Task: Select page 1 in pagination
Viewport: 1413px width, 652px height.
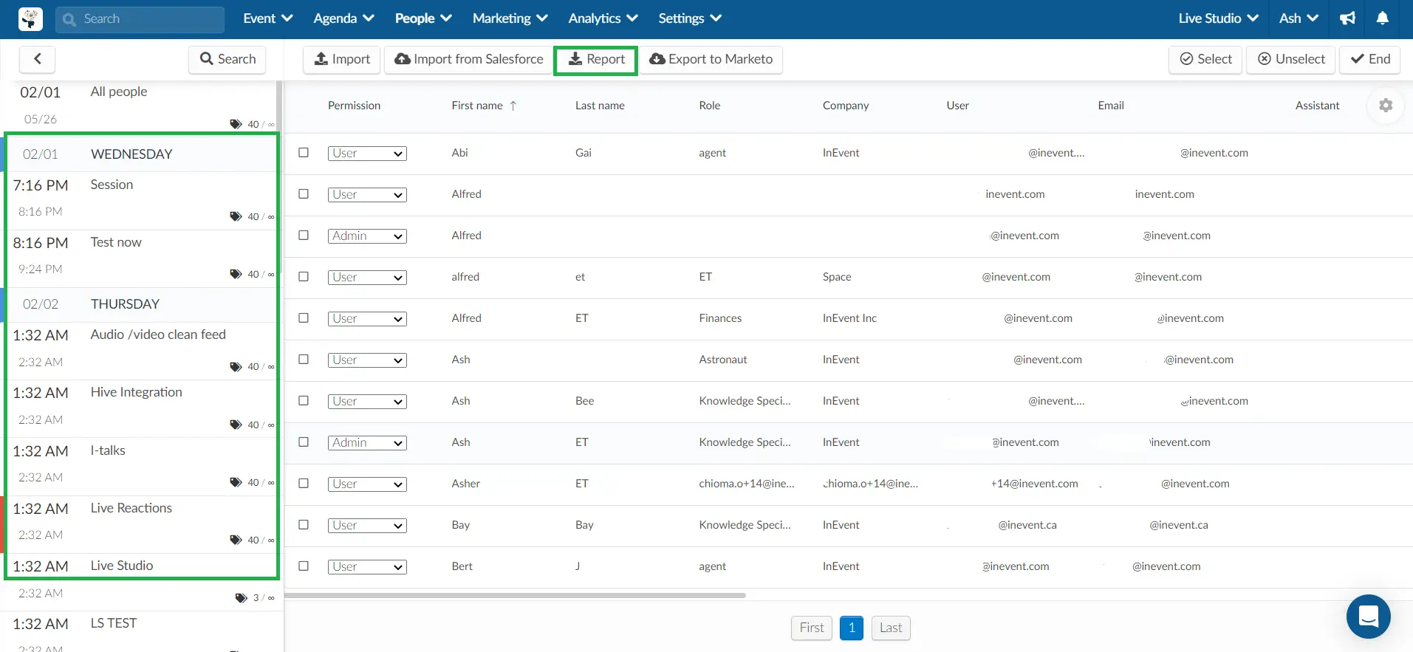Action: (x=852, y=628)
